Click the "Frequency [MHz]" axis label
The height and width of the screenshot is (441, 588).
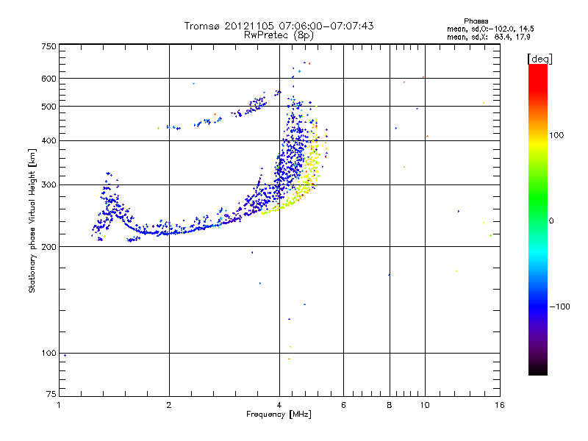point(279,415)
